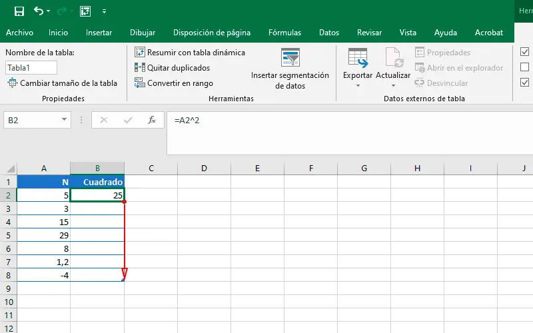Screen dimensions: 533x333
Task: Click the Convertir en rango icon
Action: pyautogui.click(x=140, y=83)
